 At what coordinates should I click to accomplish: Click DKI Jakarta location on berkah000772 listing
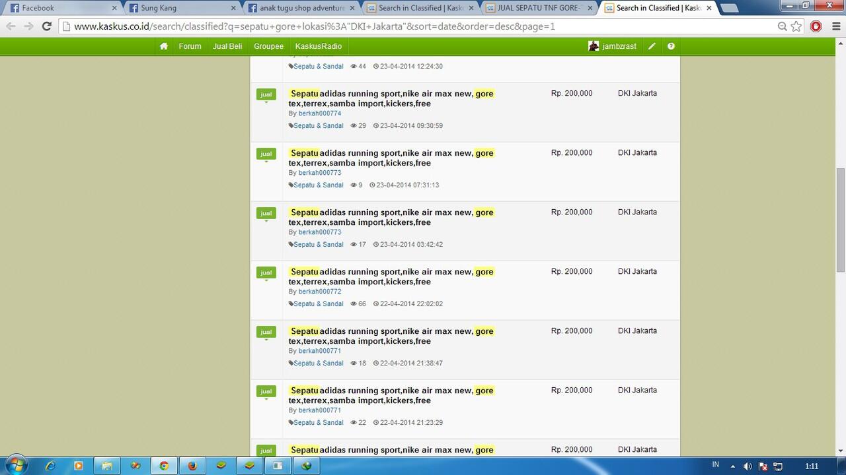coord(637,272)
